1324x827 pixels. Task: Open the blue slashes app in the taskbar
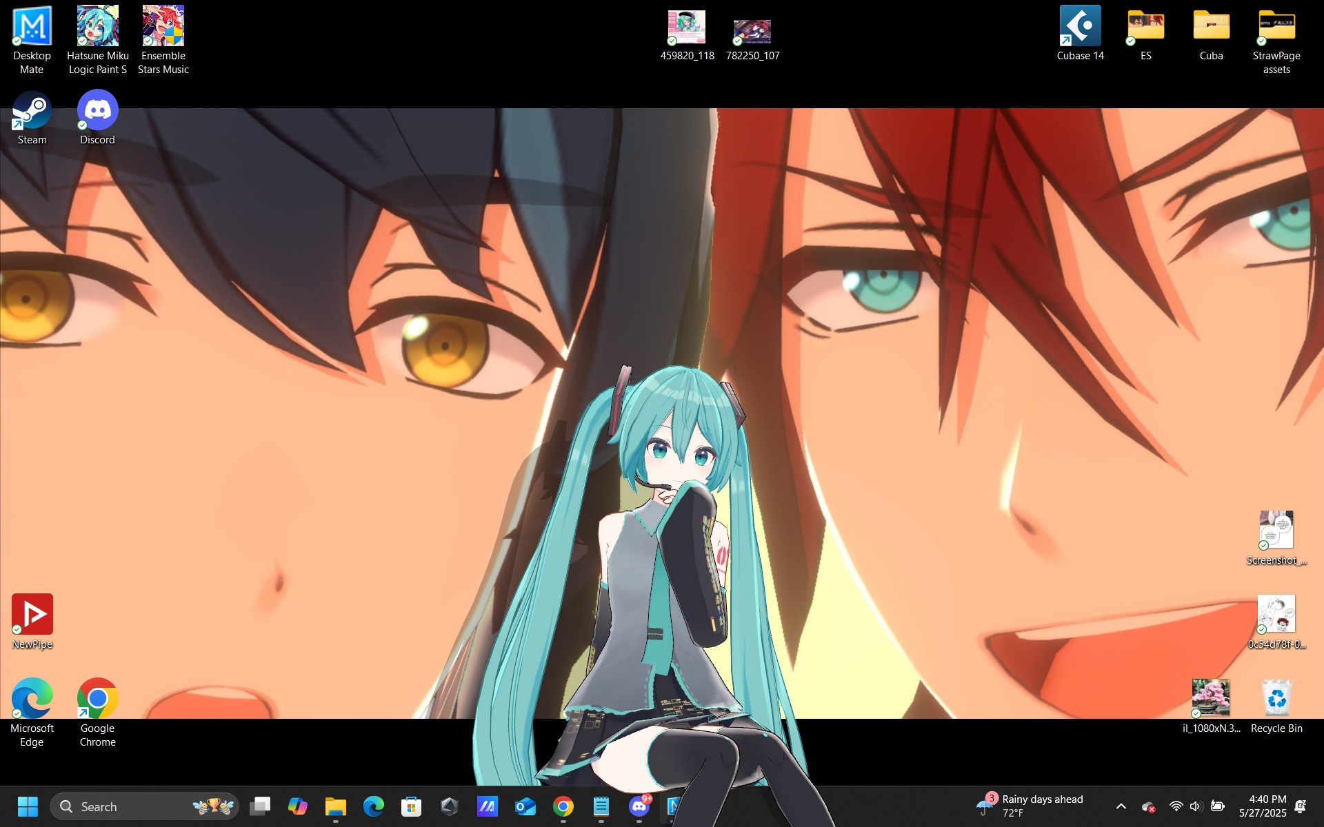(488, 806)
